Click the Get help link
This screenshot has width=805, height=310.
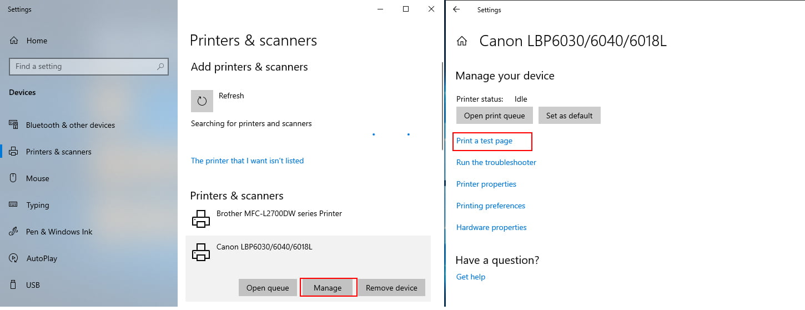tap(471, 277)
